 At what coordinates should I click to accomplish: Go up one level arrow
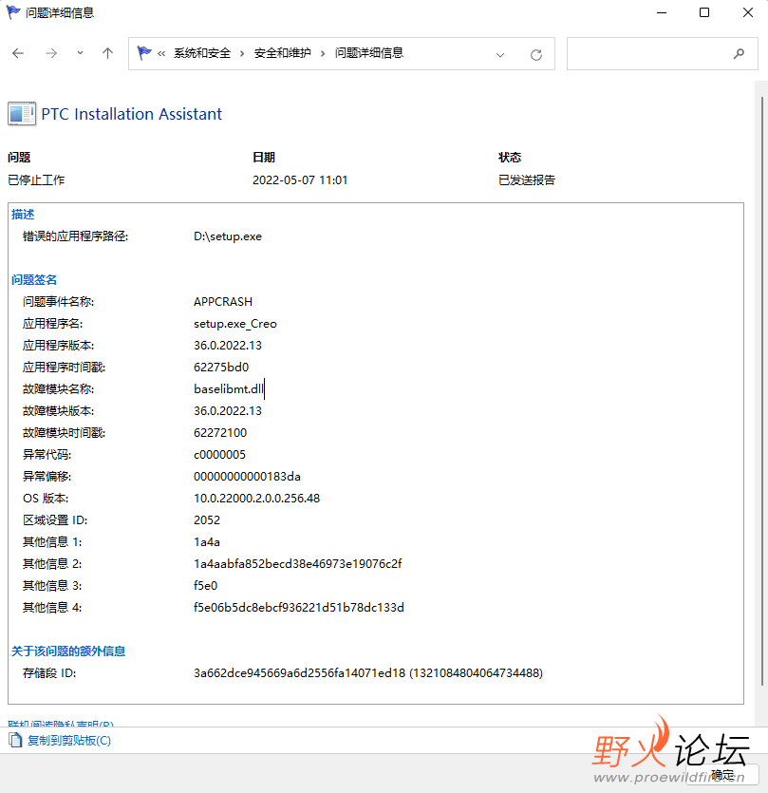point(107,53)
